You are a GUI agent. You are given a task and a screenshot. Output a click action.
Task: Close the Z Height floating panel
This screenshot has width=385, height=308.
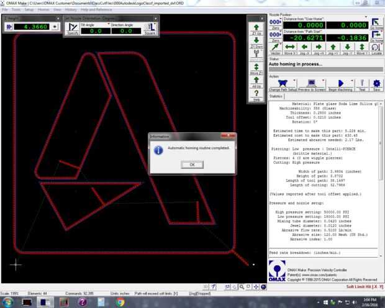coord(58,19)
